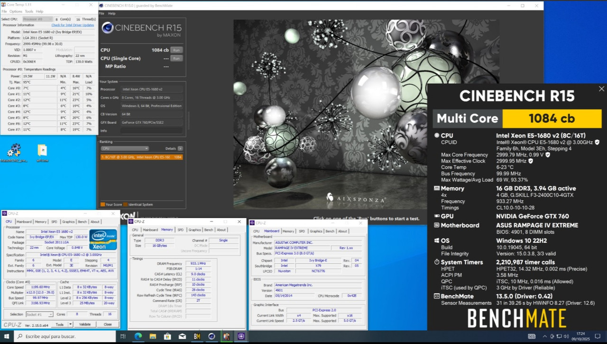Image resolution: width=607 pixels, height=344 pixels.
Task: Open Task View in the taskbar
Action: 123,336
